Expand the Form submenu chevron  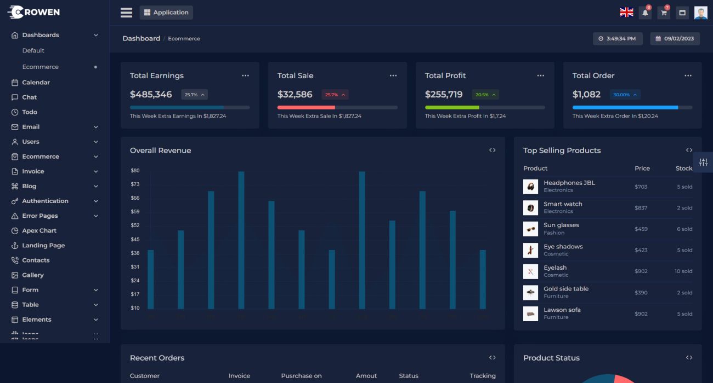click(96, 290)
